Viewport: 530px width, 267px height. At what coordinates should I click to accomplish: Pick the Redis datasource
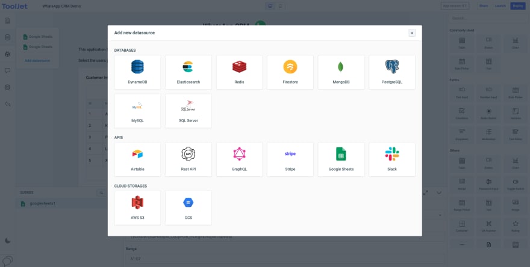coord(239,72)
